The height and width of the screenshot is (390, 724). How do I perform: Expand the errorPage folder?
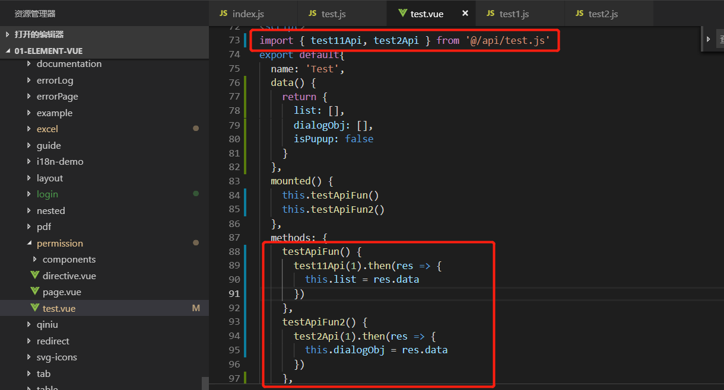(x=30, y=96)
